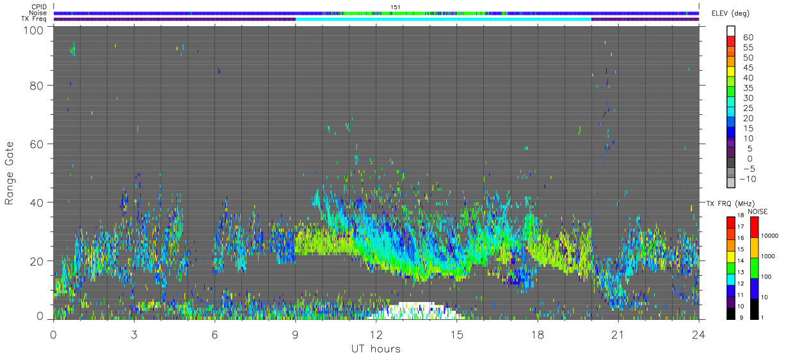Select TX FRQ swatch between 16 and 17 MHz

pos(731,234)
